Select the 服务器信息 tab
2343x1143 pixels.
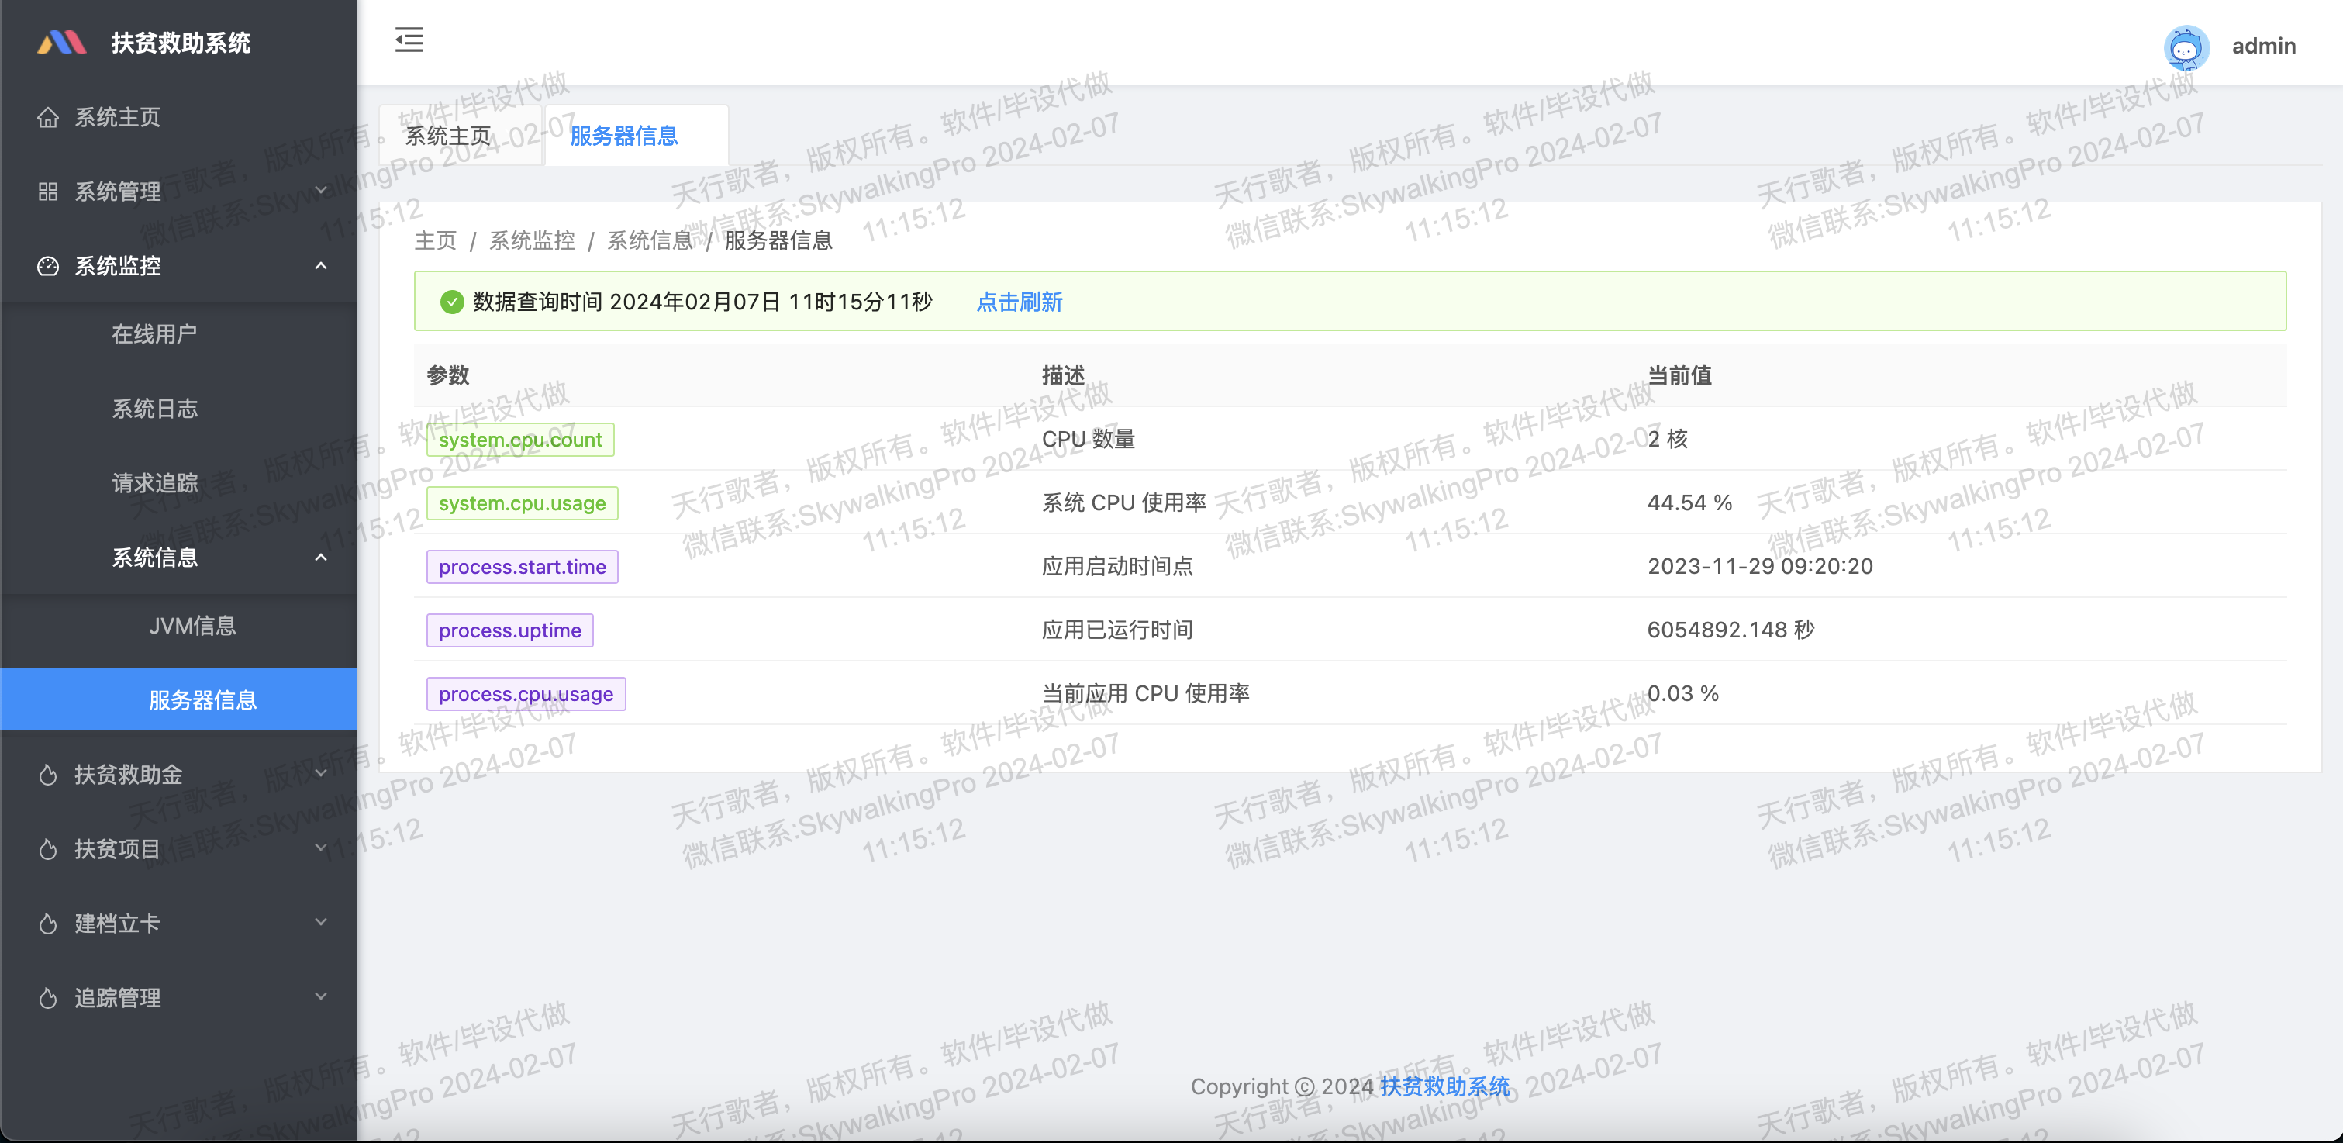point(636,136)
